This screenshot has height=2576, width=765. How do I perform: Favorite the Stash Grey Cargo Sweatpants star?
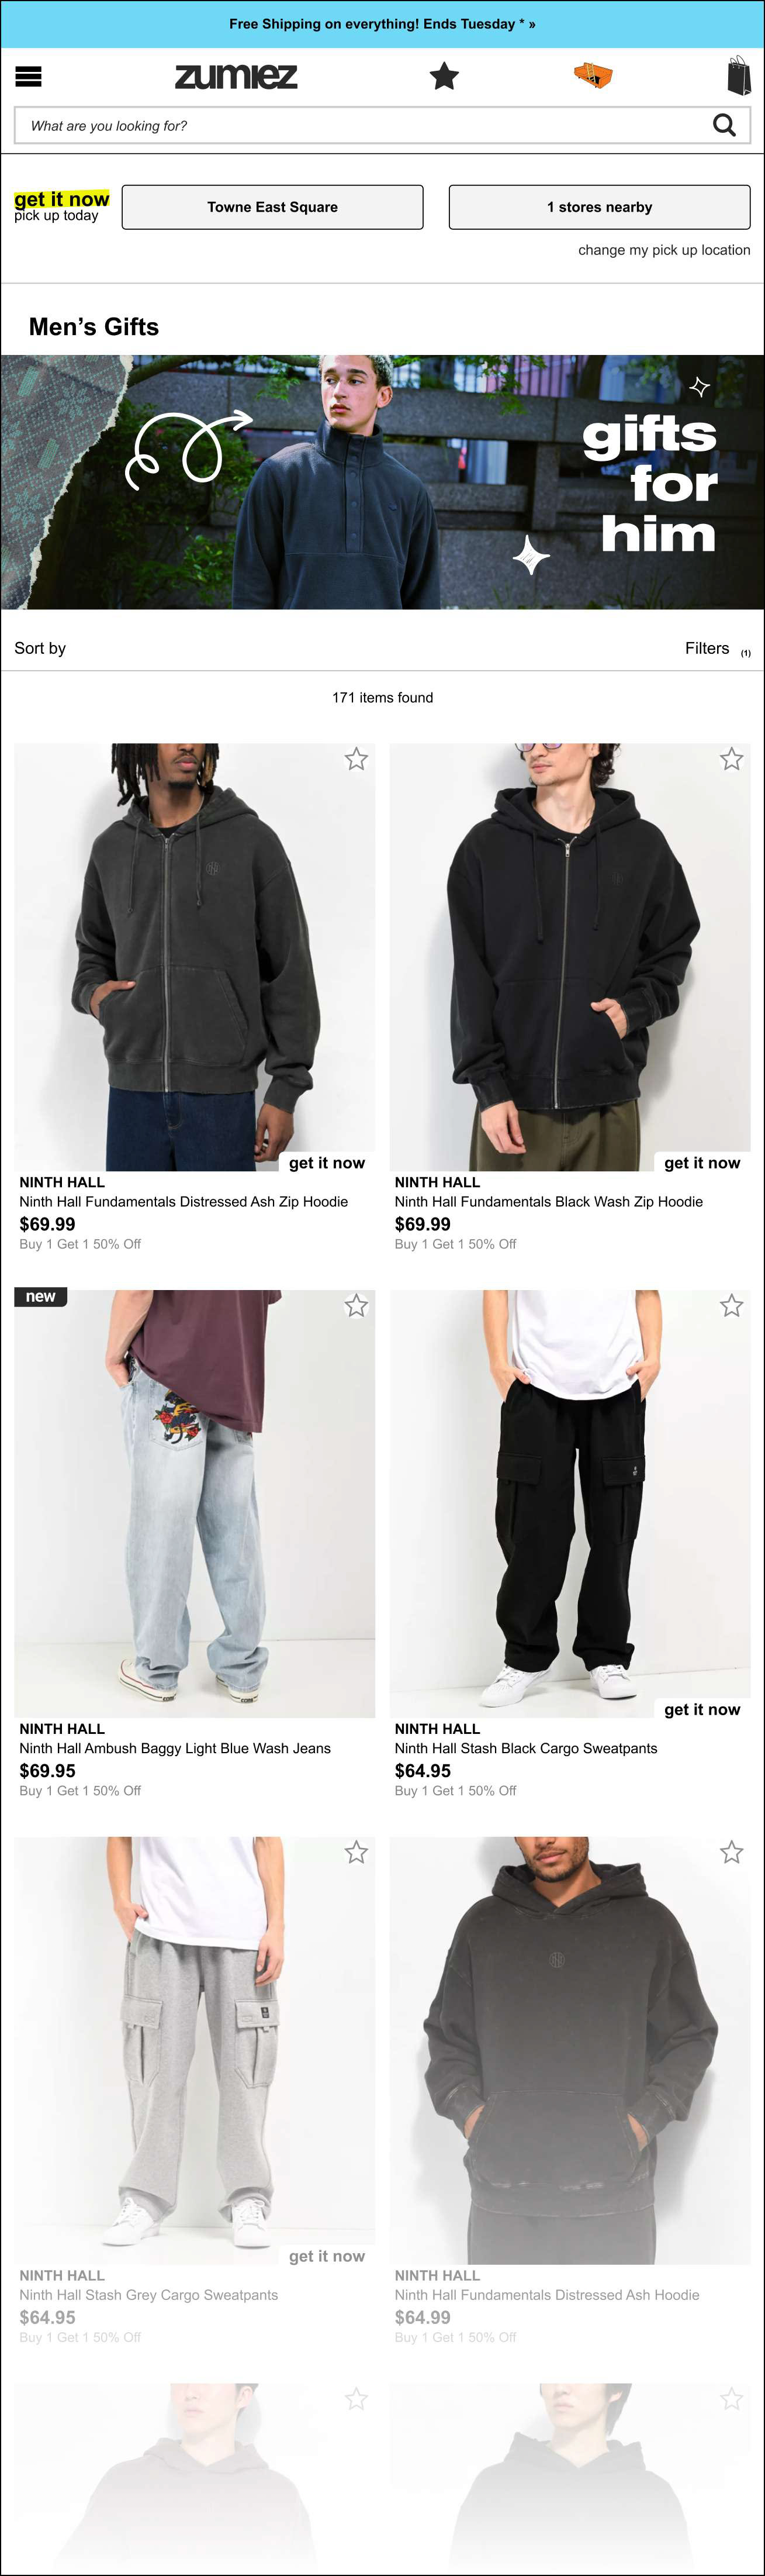click(356, 1852)
